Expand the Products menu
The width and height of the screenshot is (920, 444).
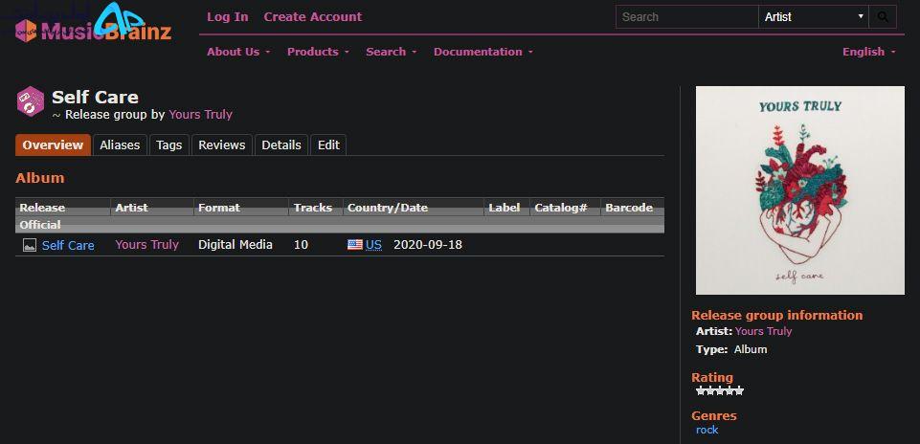pyautogui.click(x=318, y=52)
